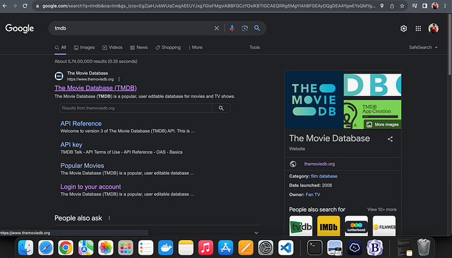Launch Safari from the dock
The image size is (452, 258).
point(46,248)
